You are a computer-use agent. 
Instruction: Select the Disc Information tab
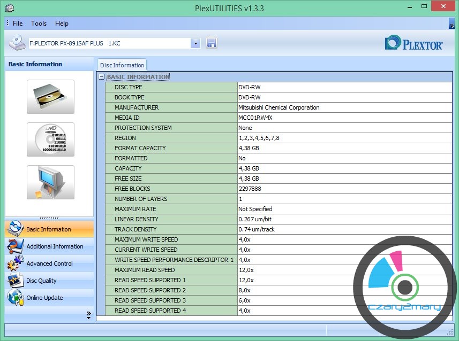pos(122,65)
